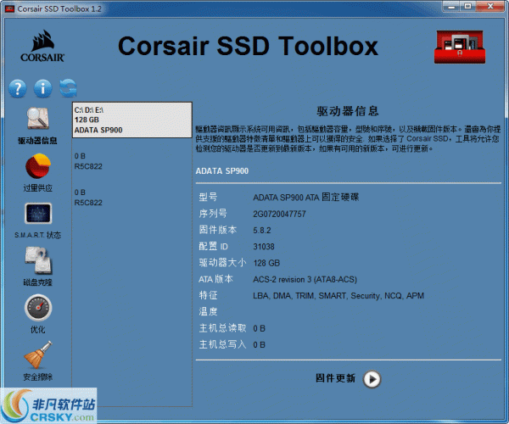Viewport: 509px width, 424px height.
Task: Open the S.M.A.R.T. 状态 monitor icon
Action: click(x=37, y=214)
